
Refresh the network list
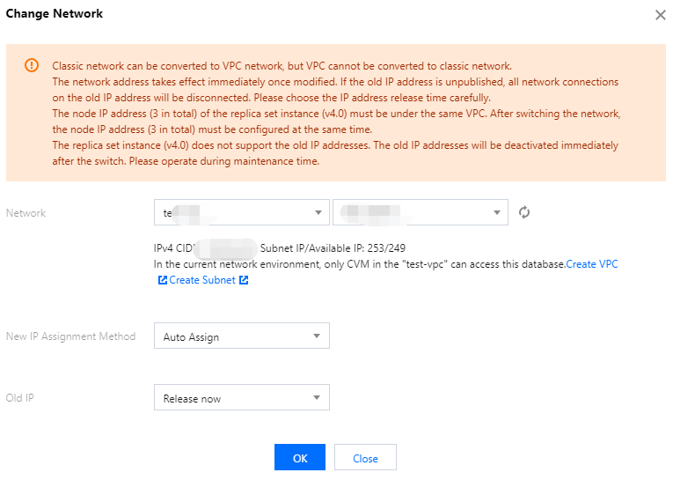point(524,212)
